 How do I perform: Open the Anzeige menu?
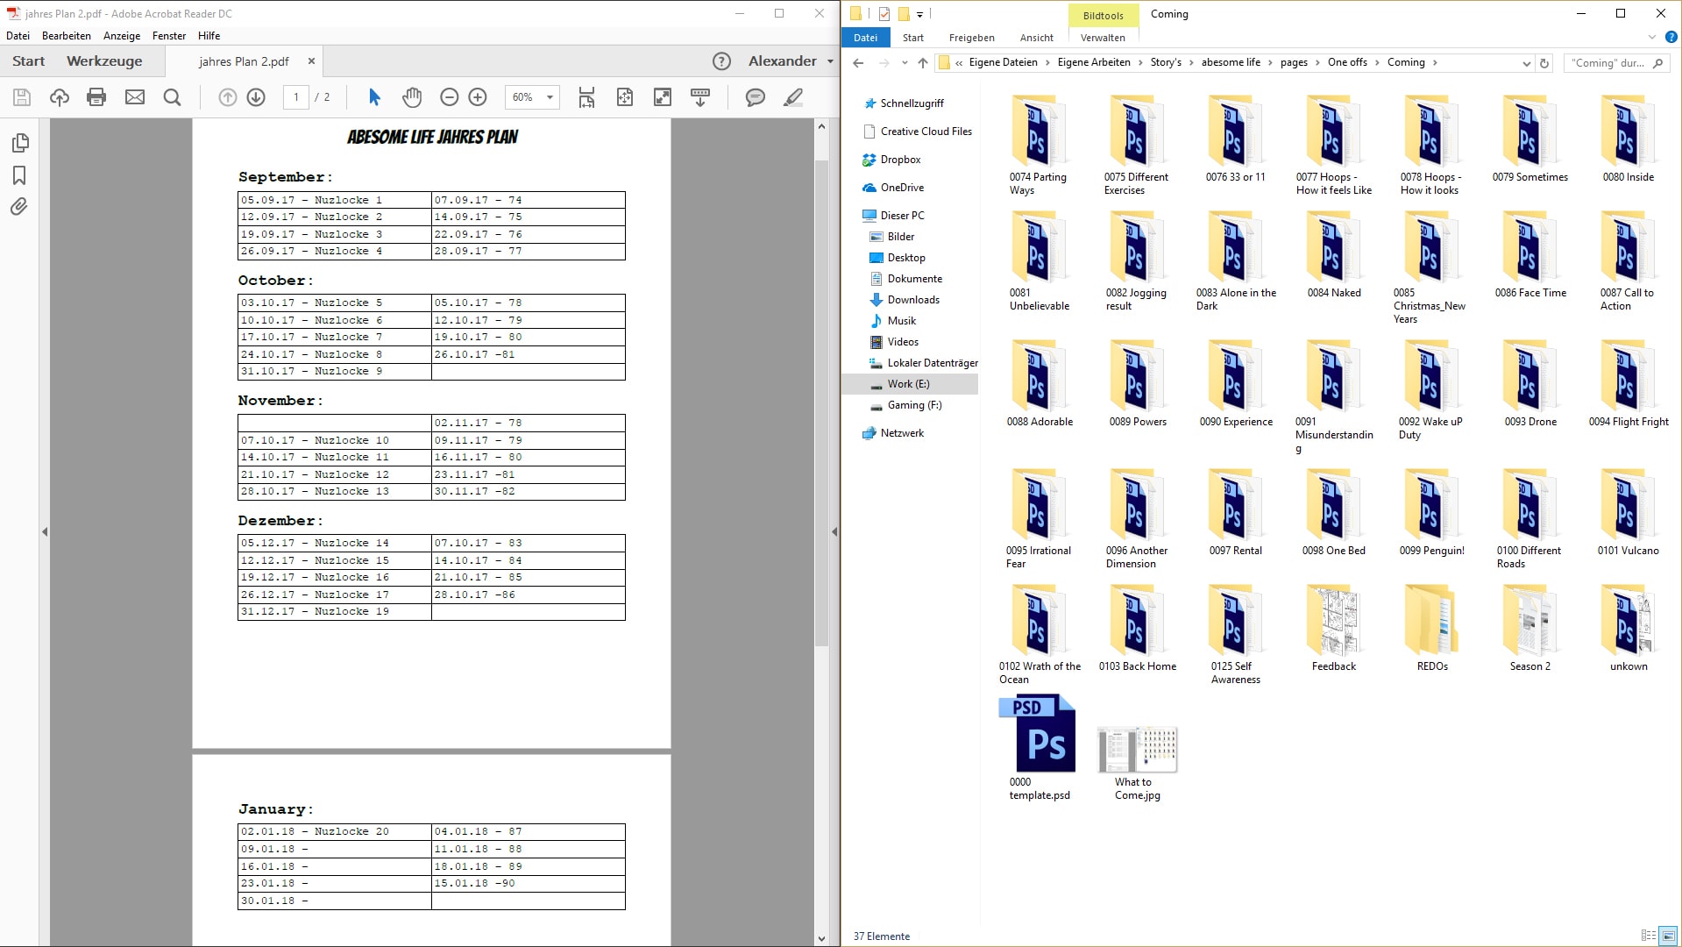[122, 36]
